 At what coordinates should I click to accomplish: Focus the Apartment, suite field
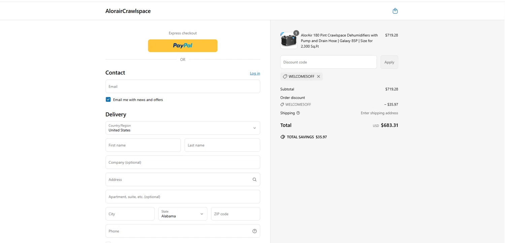[183, 197]
